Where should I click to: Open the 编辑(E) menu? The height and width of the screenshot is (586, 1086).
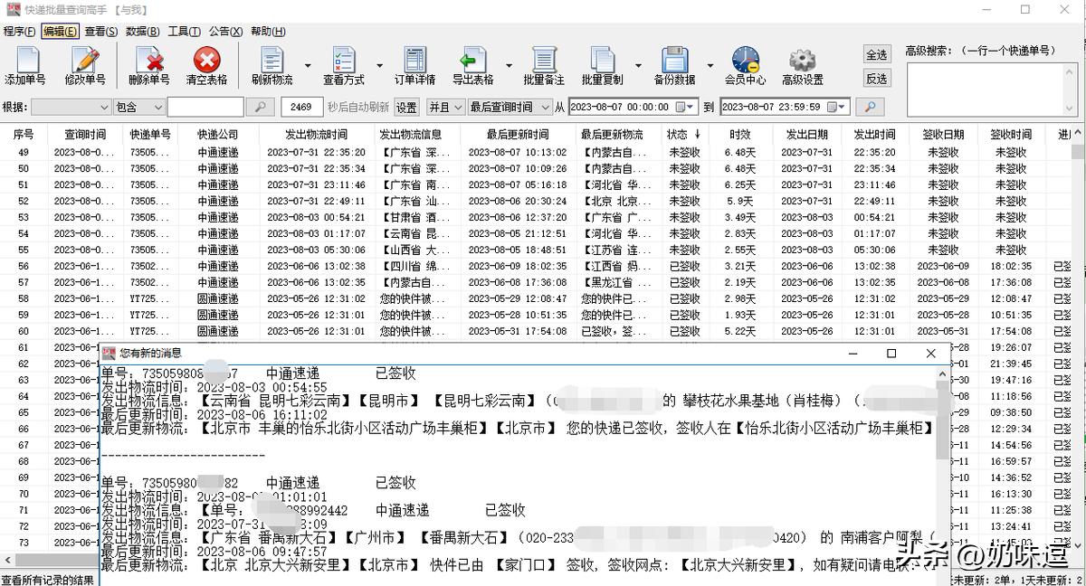(x=58, y=30)
